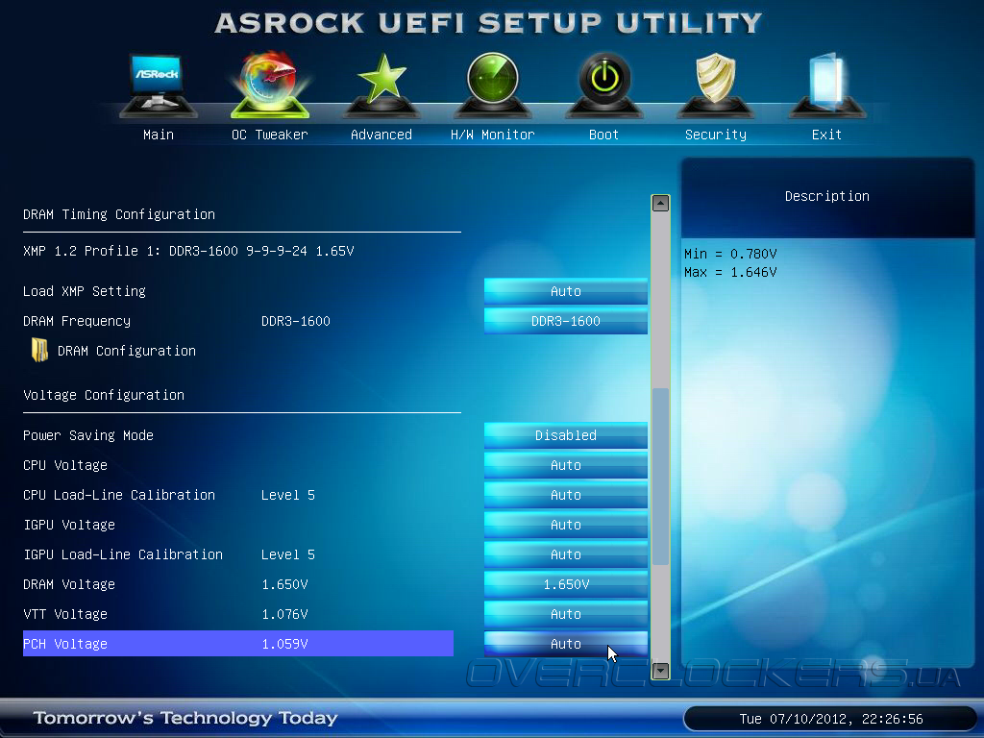
Task: Click the DRAM Timing Configuration heading
Action: pos(119,214)
